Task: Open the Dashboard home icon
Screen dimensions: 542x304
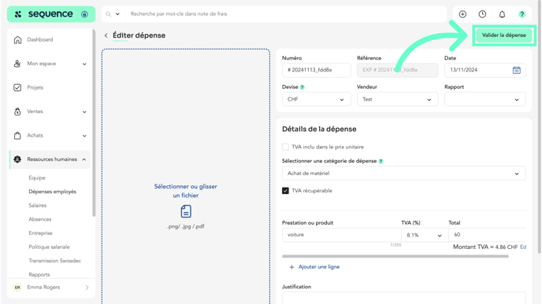Action: point(17,39)
